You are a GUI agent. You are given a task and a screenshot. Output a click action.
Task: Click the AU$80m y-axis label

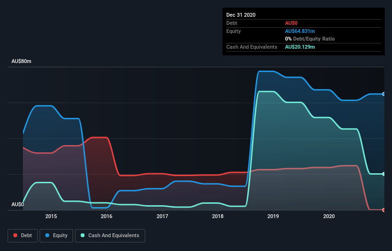point(21,61)
